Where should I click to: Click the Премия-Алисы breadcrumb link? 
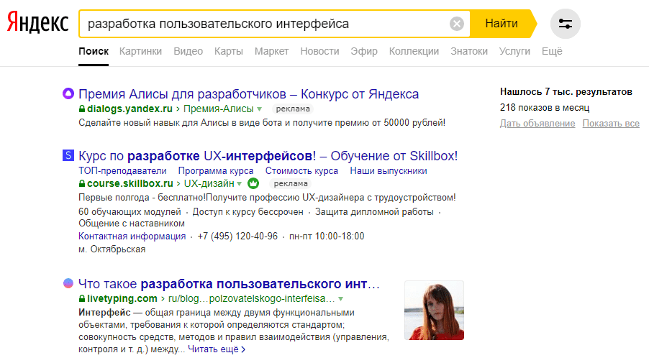tap(219, 109)
